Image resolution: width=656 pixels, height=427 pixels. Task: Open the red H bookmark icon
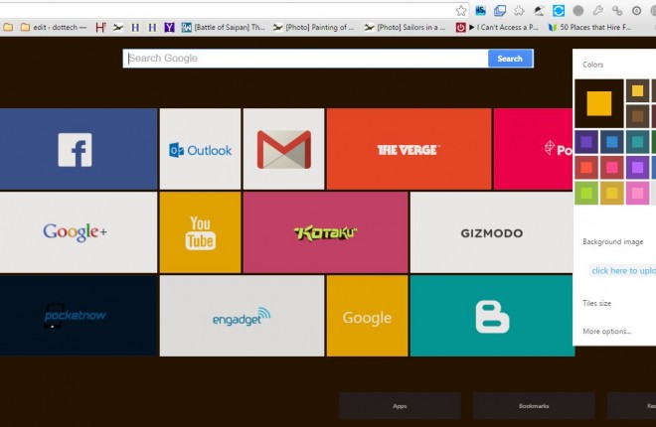coord(100,28)
